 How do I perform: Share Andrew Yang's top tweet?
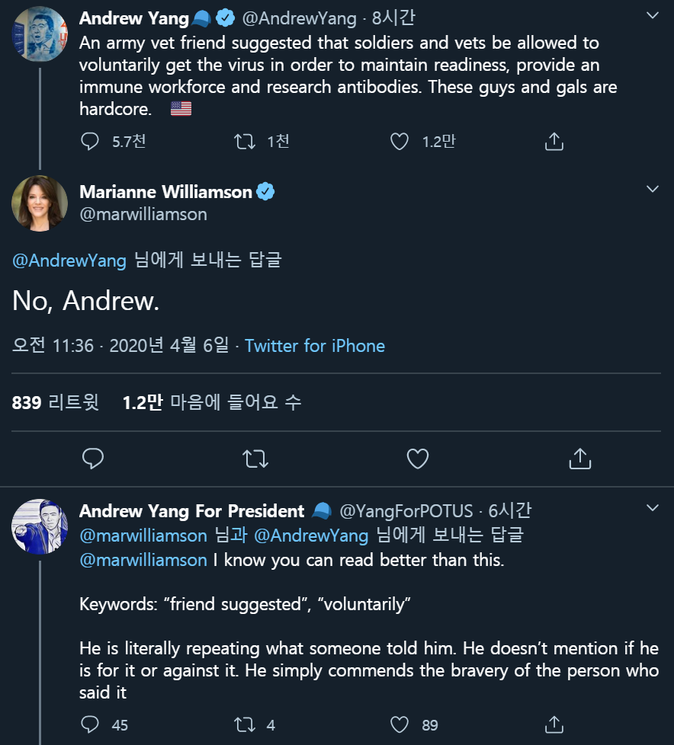point(554,142)
